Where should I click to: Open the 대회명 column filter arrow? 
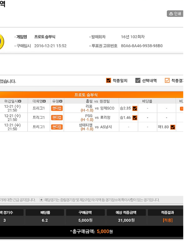(44, 101)
